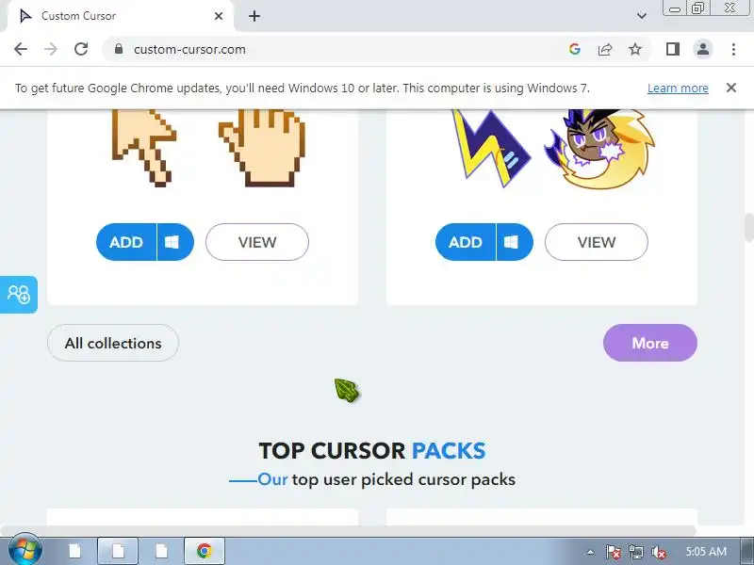Image resolution: width=754 pixels, height=565 pixels.
Task: View the lightning cookie cursor pack
Action: 597,242
